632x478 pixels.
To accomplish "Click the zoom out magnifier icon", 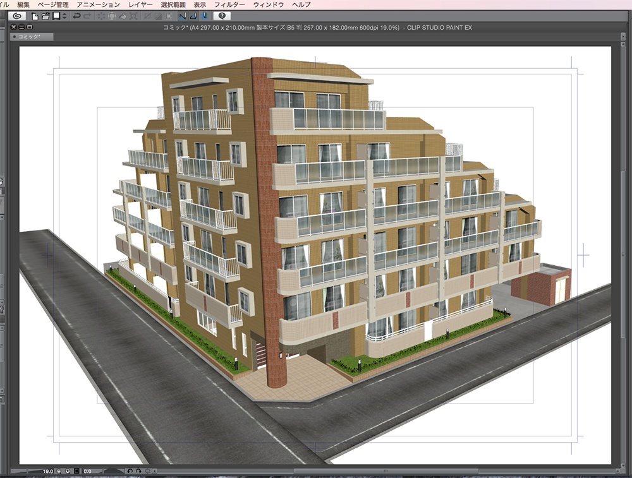I will click(59, 471).
